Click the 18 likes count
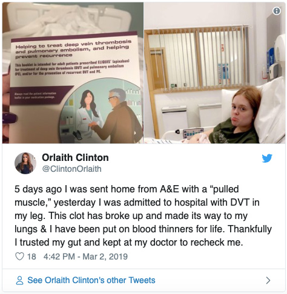This screenshot has width=287, height=294. tap(31, 256)
